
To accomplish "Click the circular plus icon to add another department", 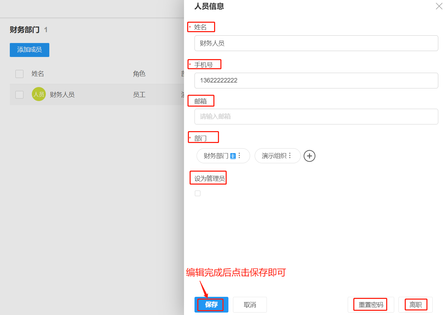I will (309, 156).
